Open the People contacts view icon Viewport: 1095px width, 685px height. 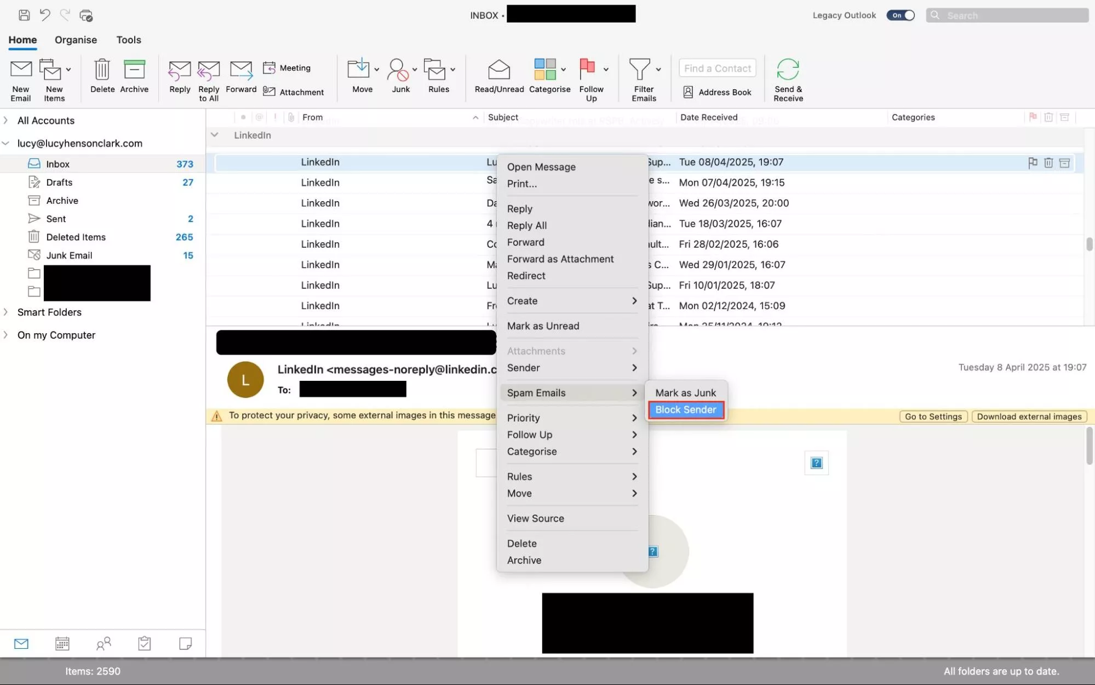[104, 643]
